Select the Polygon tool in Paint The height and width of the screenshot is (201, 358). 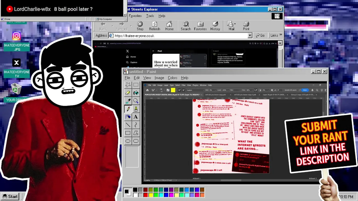tap(136, 133)
